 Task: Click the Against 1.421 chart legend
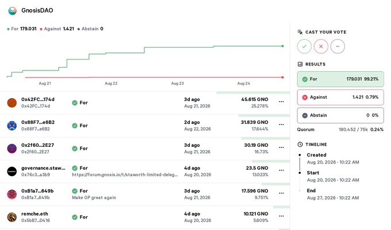click(x=57, y=29)
